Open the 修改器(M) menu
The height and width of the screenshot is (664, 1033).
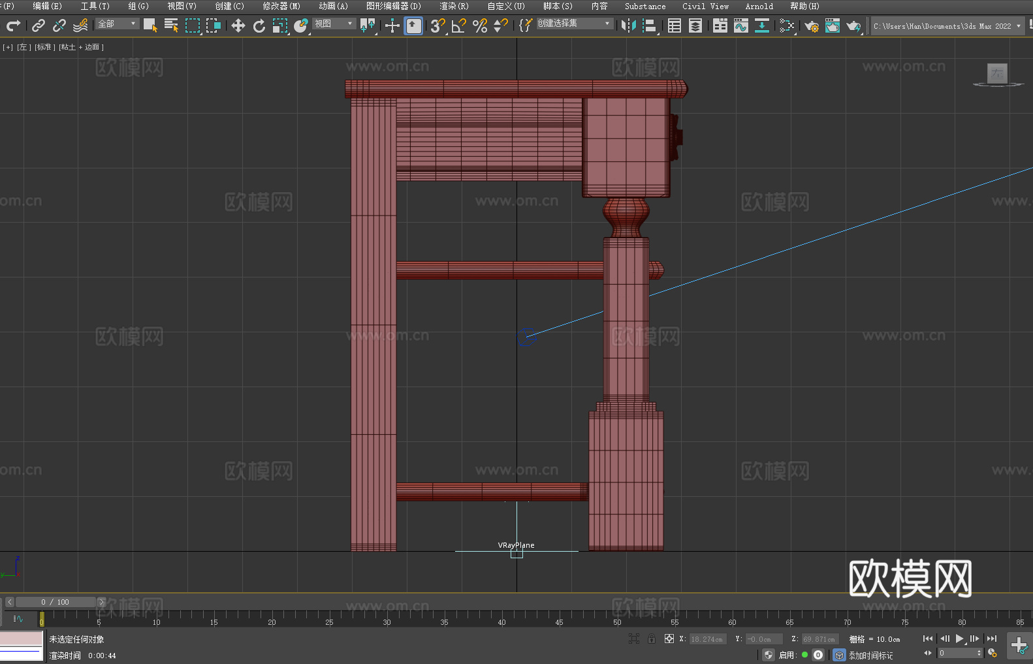(x=281, y=6)
